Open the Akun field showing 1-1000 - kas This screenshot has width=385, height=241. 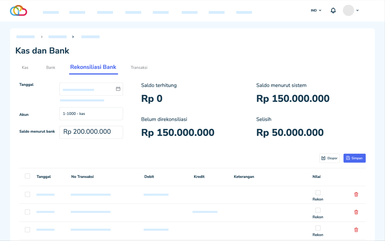tap(91, 114)
